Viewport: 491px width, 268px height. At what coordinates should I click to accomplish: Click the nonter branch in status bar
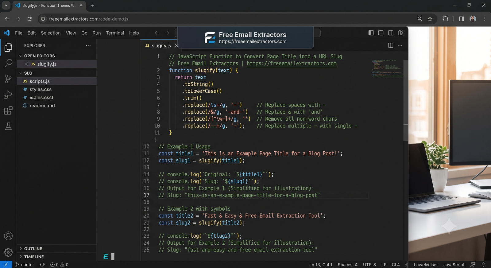click(25, 265)
